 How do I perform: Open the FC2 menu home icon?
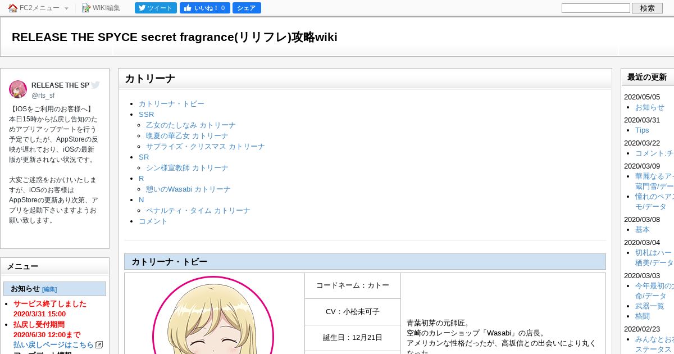point(13,8)
